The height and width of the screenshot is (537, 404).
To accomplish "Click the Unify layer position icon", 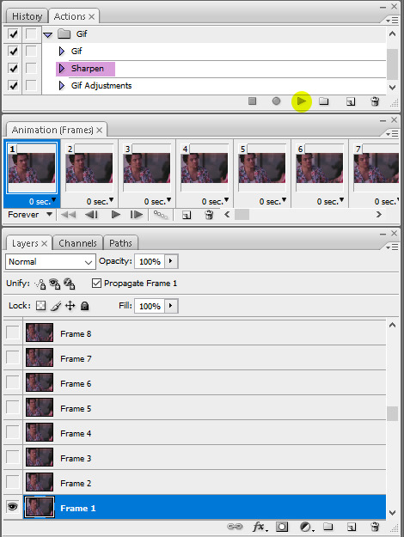I will [40, 284].
